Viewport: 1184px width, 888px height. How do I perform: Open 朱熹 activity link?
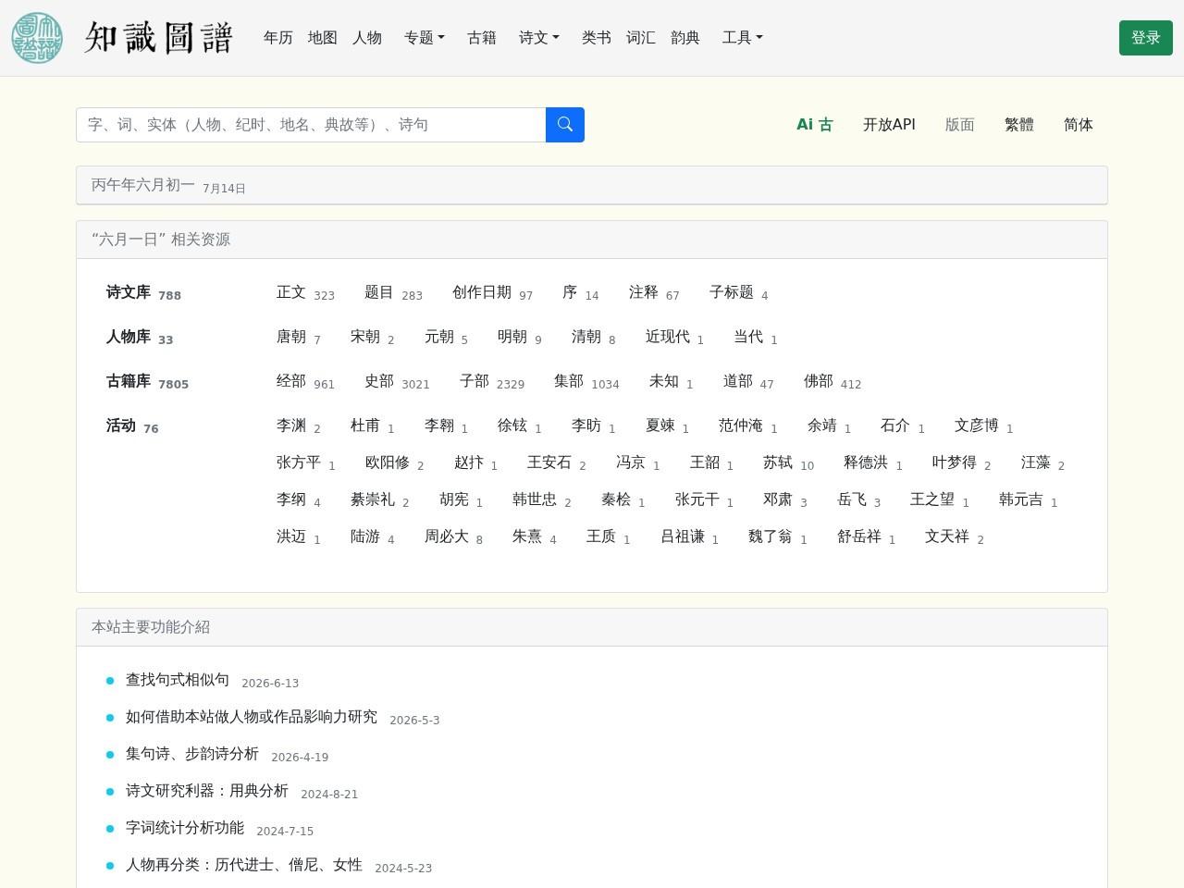[535, 536]
